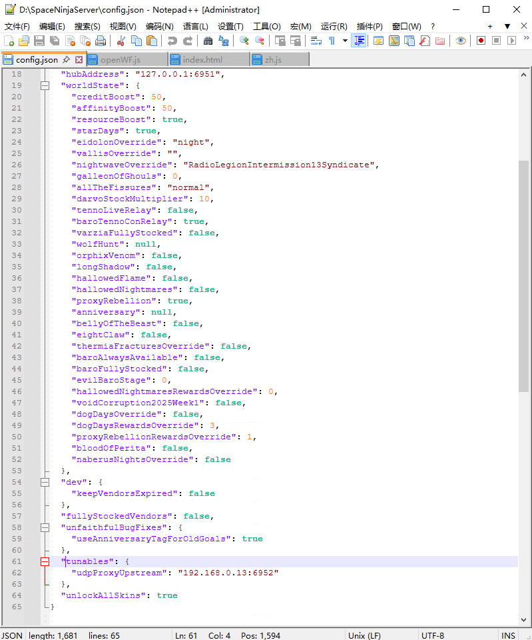Start macro recording with the red dot icon
This screenshot has height=640, width=532.
[x=481, y=41]
